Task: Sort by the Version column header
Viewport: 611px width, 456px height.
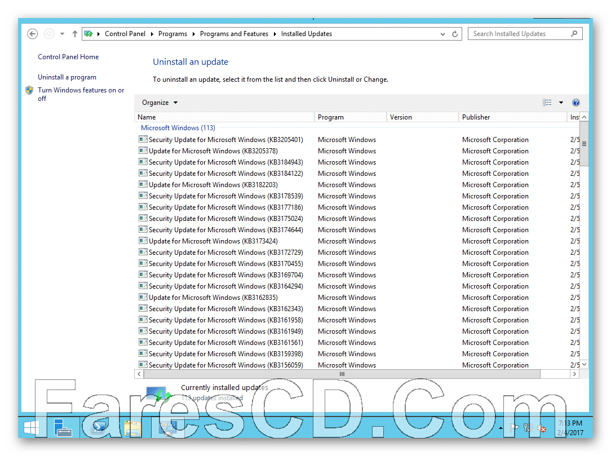Action: (x=422, y=117)
